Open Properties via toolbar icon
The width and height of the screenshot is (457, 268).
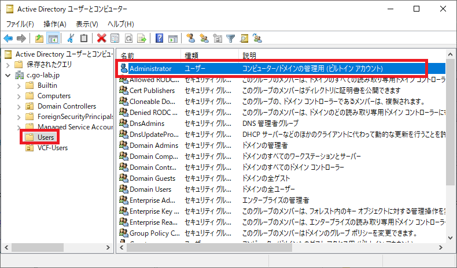tap(115, 38)
